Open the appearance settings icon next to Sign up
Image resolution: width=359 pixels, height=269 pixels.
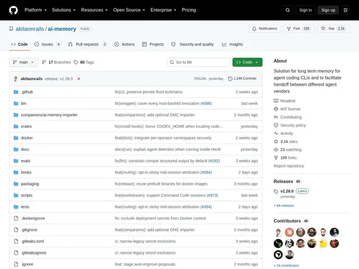pos(346,10)
